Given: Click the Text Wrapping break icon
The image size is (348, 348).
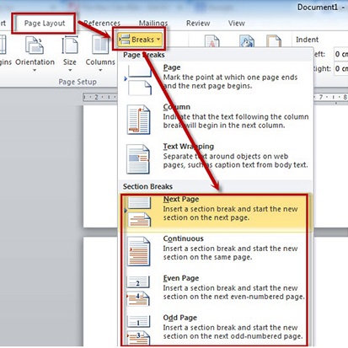Looking at the screenshot, I should pos(138,159).
